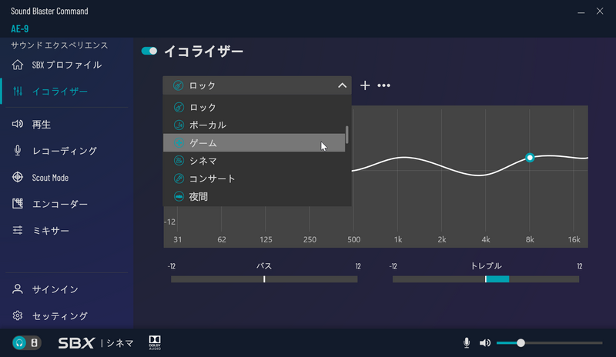This screenshot has width=616, height=357.
Task: Click the ミキサー icon in sidebar
Action: click(17, 230)
